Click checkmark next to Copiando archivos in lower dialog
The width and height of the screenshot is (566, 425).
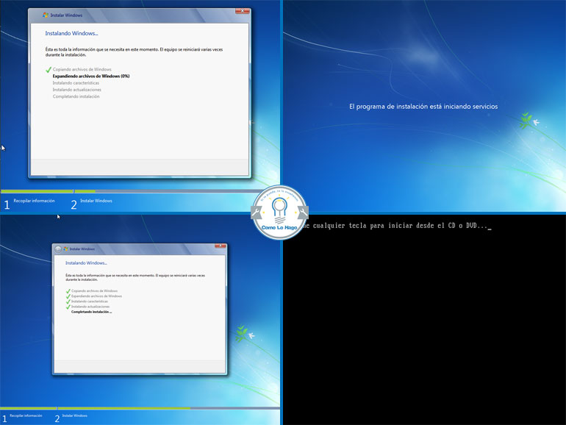tap(68, 291)
